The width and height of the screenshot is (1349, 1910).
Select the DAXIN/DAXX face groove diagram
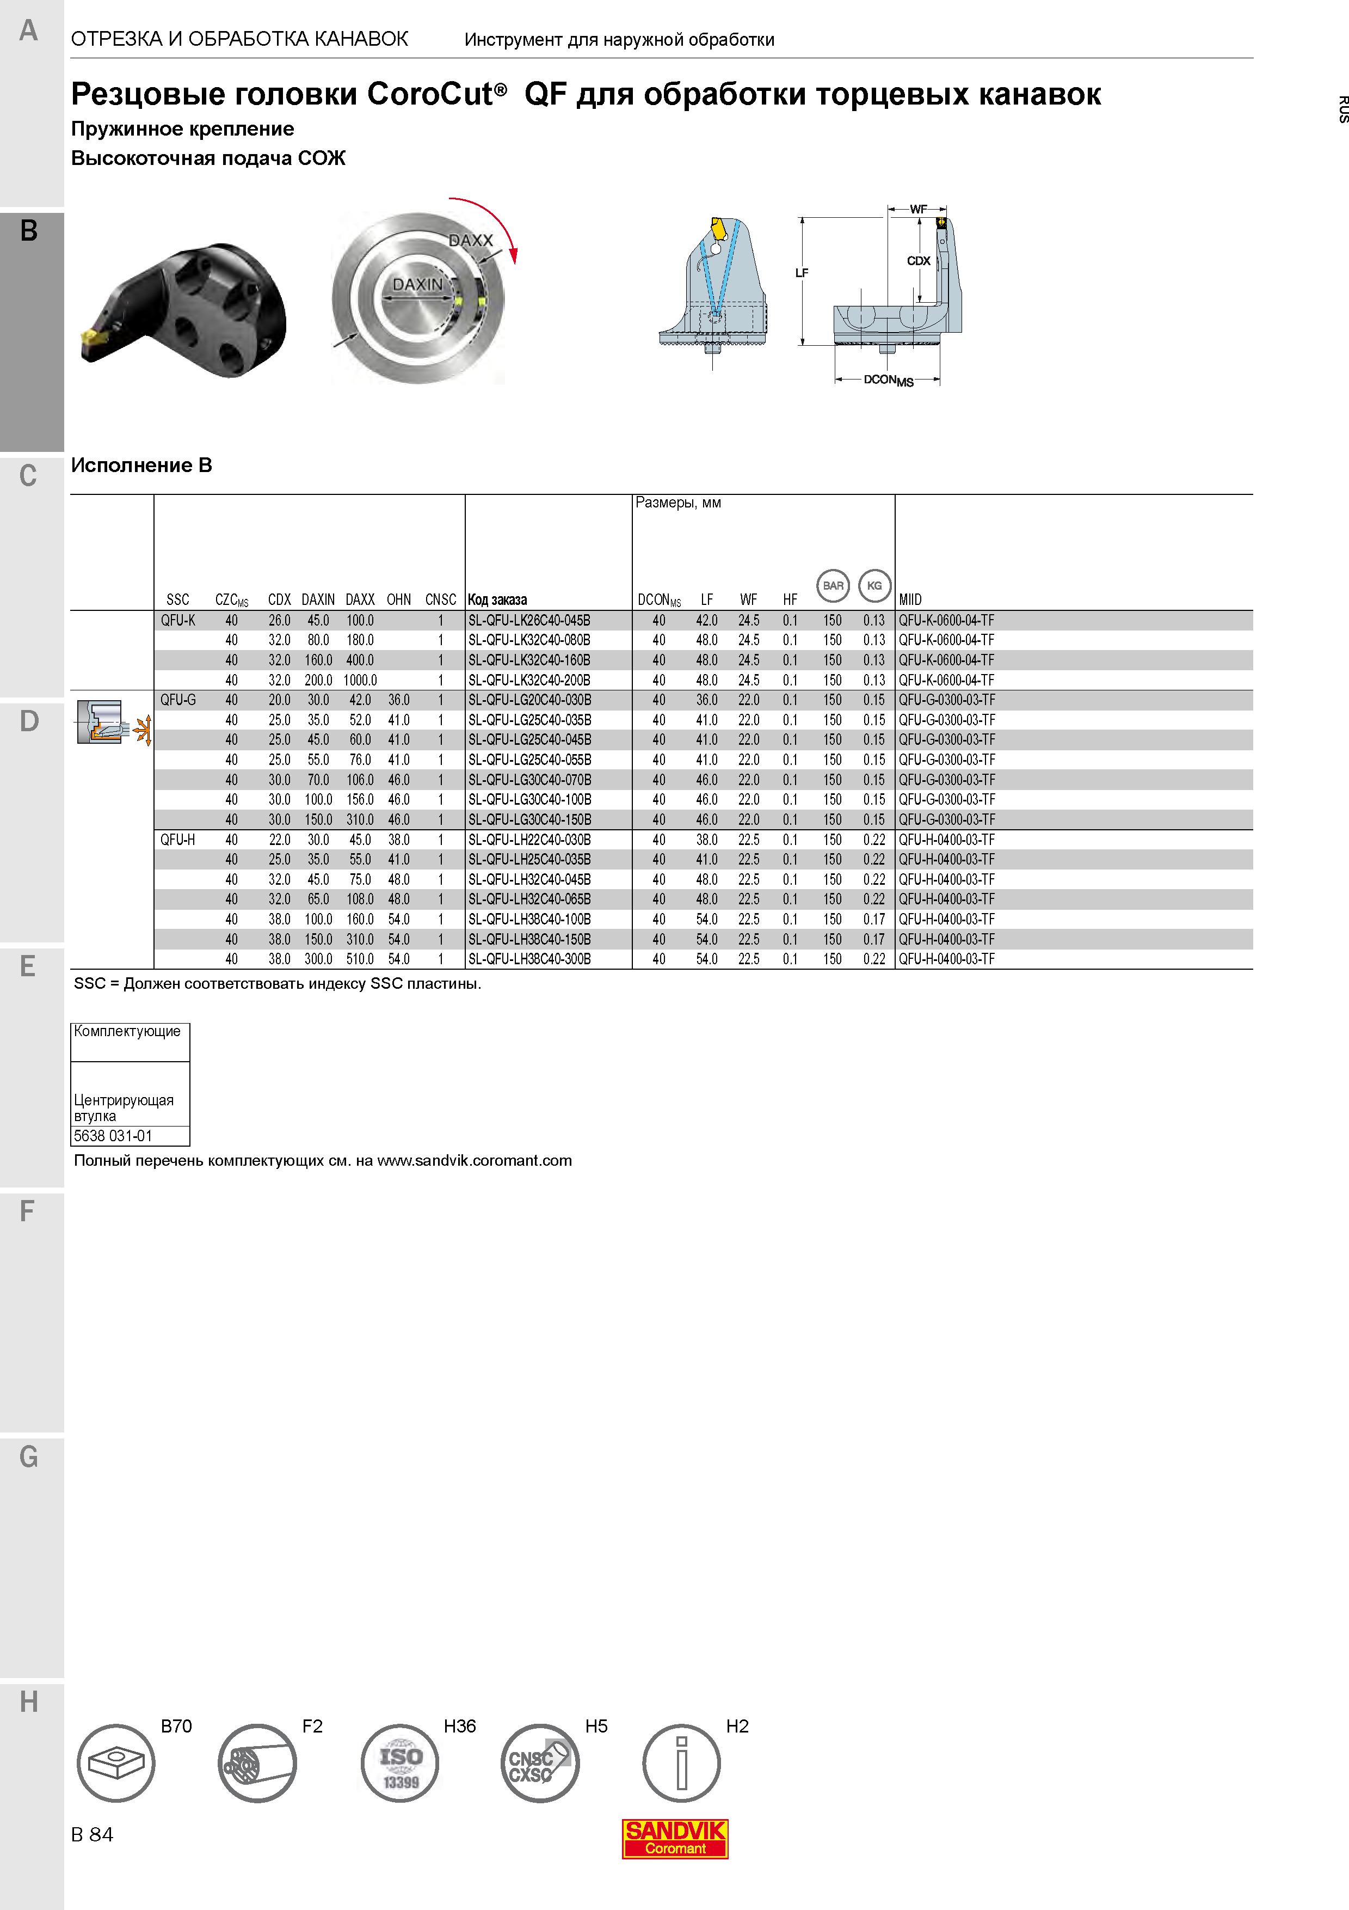(x=424, y=291)
